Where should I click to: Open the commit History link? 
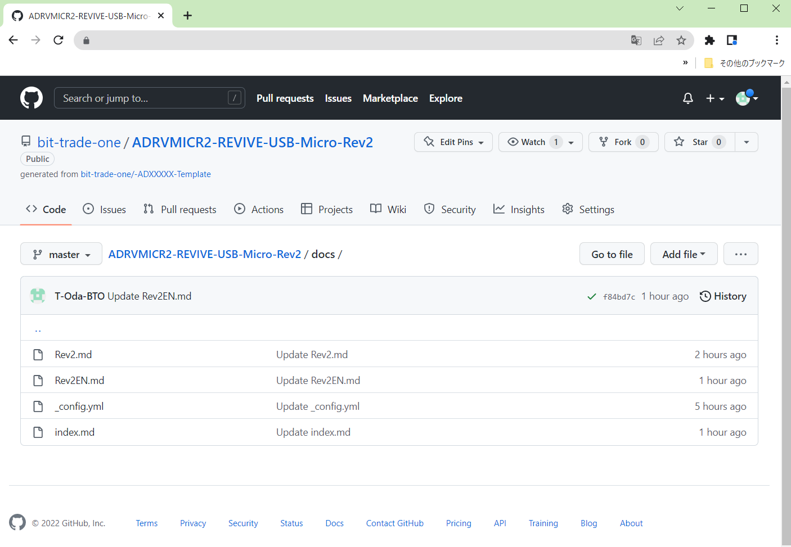tap(723, 296)
